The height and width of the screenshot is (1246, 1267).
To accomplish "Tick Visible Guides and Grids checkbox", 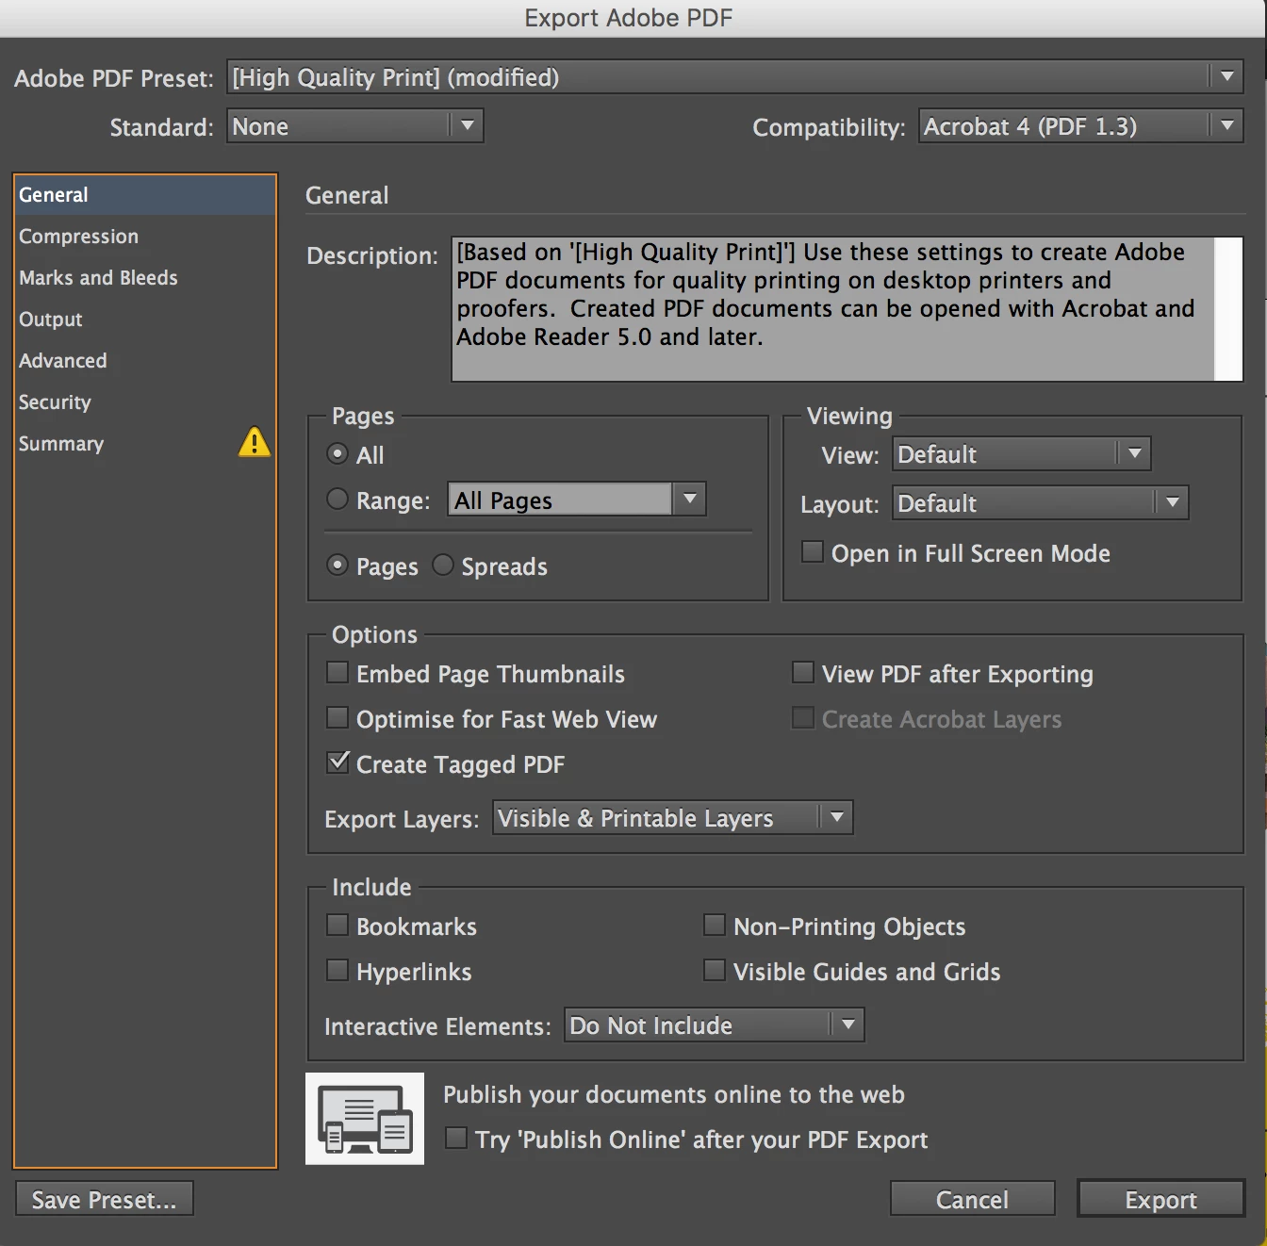I will click(715, 970).
